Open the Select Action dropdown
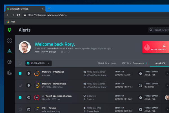The image size is (169, 113). point(38,63)
